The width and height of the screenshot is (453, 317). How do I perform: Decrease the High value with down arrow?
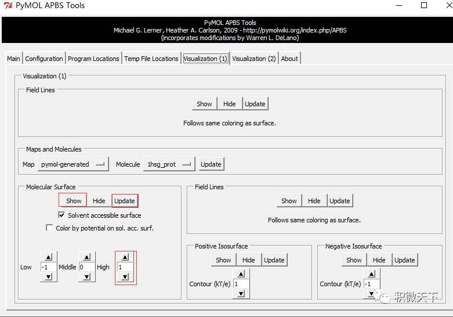click(125, 277)
